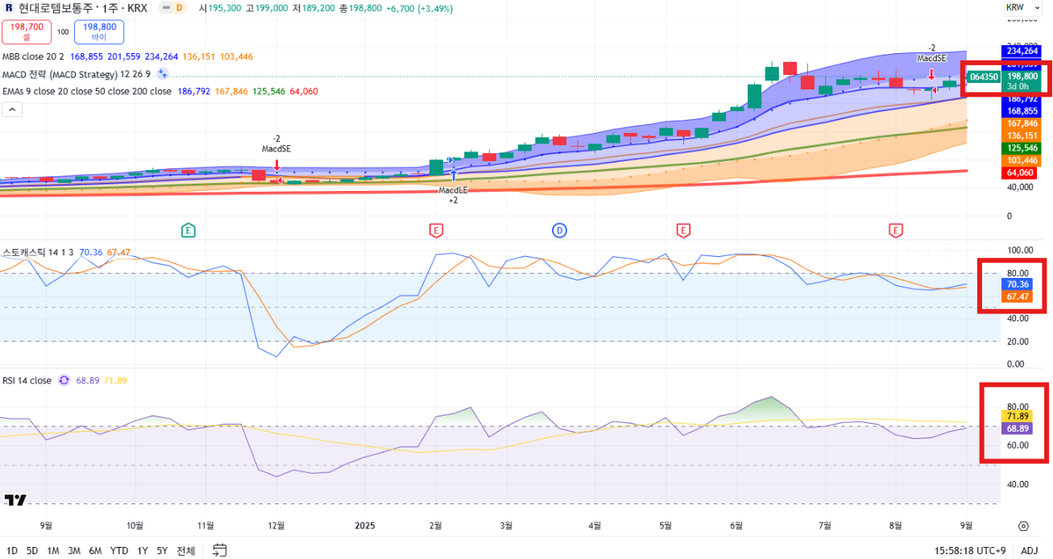Click the 64,060 red label on the price axis
The width and height of the screenshot is (1053, 559).
point(1020,172)
